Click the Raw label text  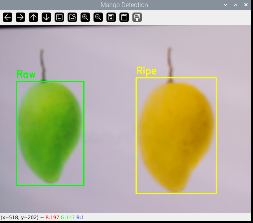click(26, 74)
